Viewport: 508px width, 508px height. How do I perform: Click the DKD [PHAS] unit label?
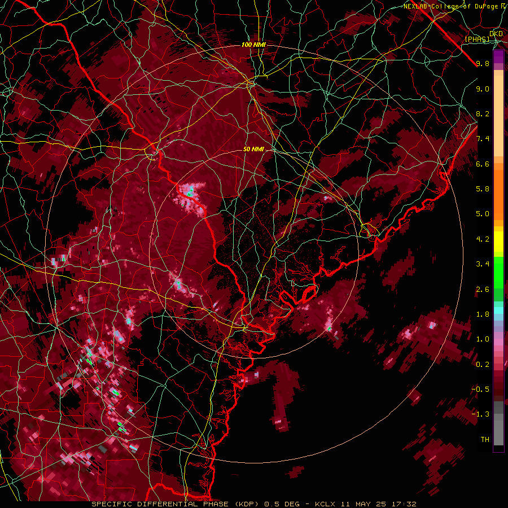pos(484,37)
